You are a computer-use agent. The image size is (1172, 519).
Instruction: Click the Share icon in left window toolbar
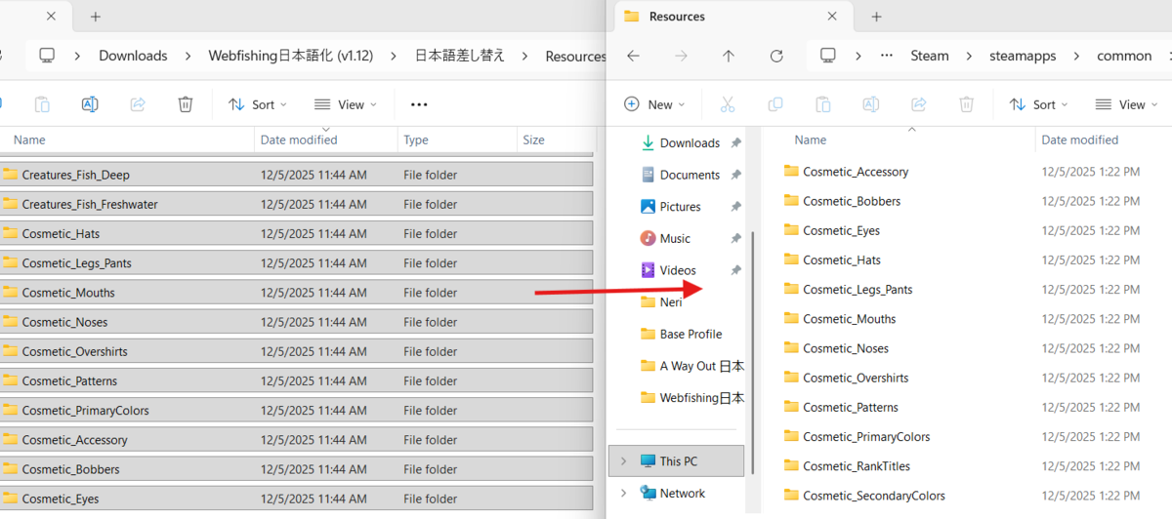[138, 104]
